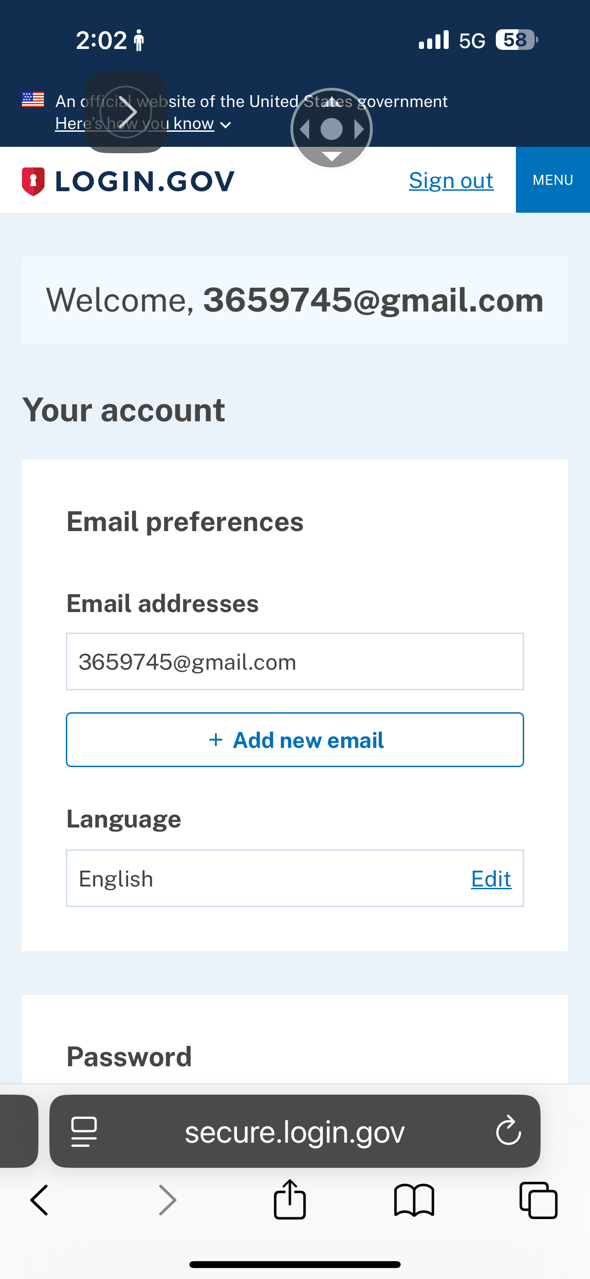Tap the battery indicator in status bar

(x=516, y=40)
